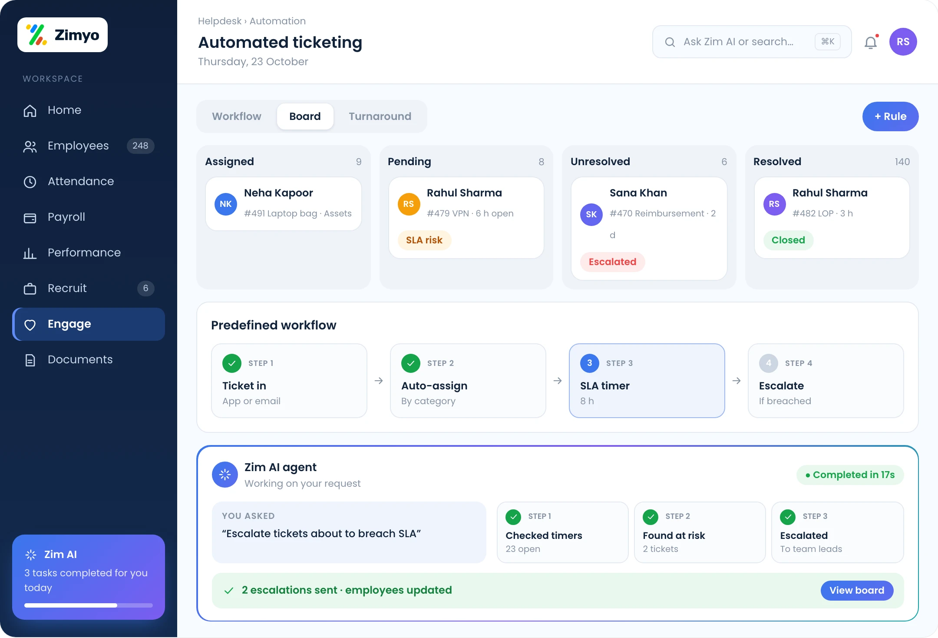Open Performance section
The width and height of the screenshot is (938, 638).
tap(89, 253)
